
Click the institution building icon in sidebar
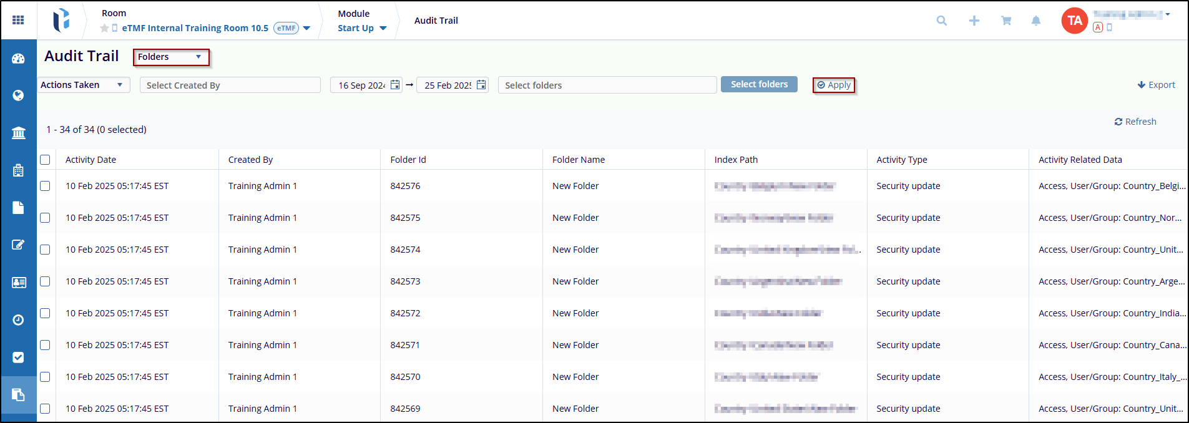click(x=18, y=133)
